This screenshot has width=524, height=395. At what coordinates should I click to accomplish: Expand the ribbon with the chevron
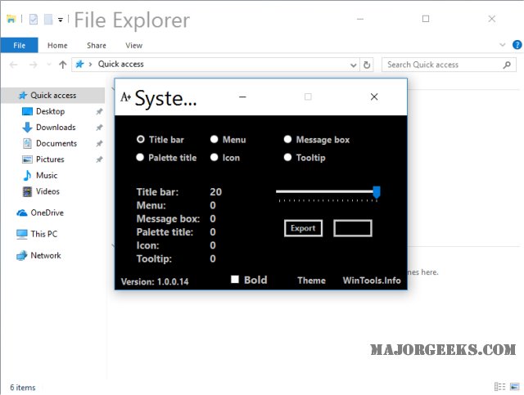pos(502,45)
